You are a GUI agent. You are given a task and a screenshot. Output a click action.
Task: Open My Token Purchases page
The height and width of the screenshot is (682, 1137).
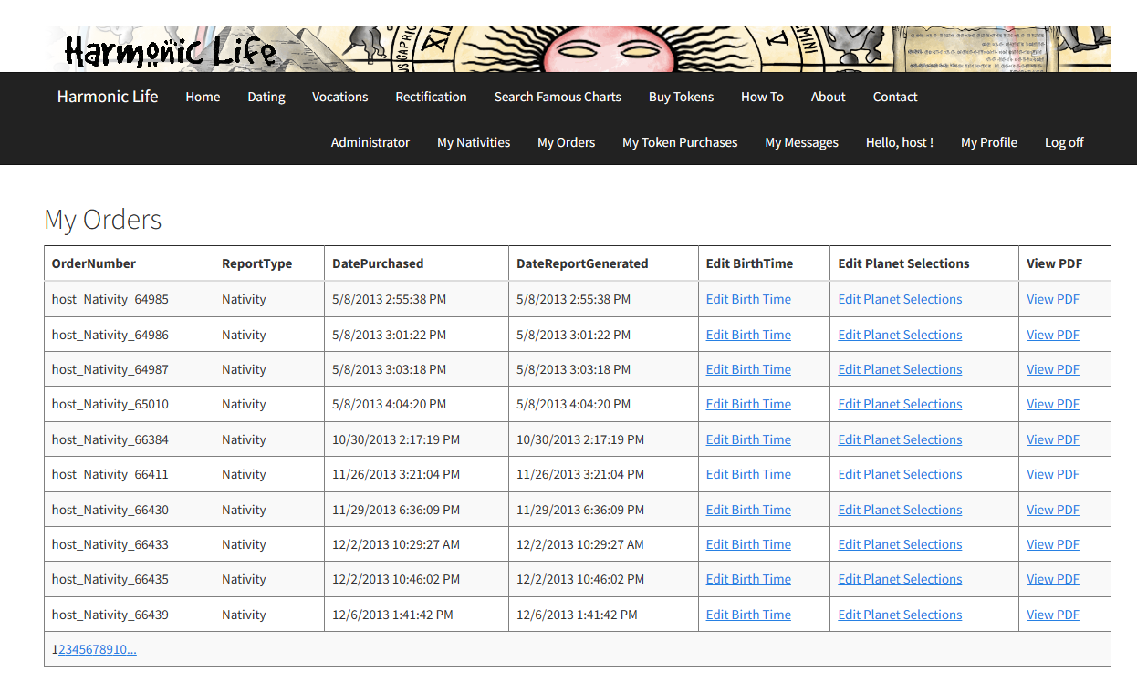[680, 142]
